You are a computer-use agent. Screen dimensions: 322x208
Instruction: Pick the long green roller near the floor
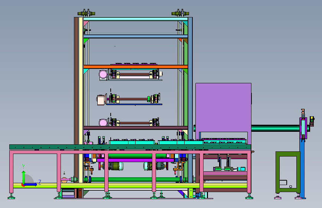pyautogui.click(x=136, y=180)
